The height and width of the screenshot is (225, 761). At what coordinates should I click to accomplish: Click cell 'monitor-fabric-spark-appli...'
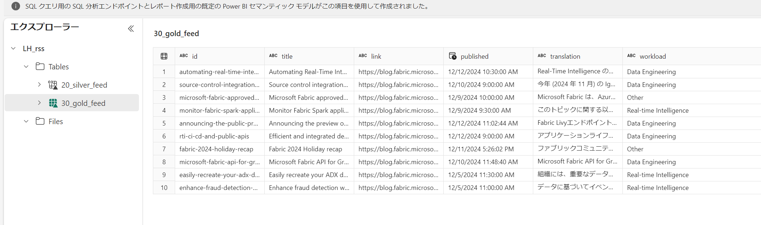[x=220, y=111]
